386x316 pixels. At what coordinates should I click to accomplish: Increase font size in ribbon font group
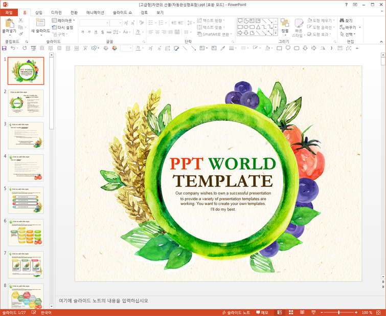pos(126,23)
